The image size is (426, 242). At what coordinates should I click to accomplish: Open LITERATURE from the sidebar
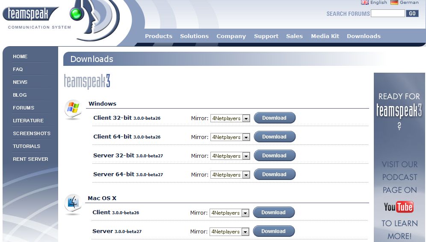point(28,121)
